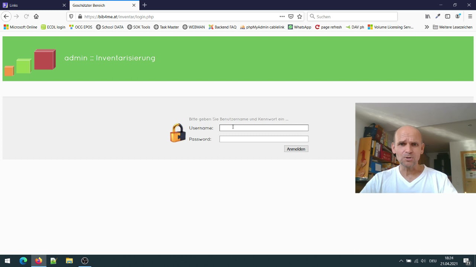Screen dimensions: 476x267
Task: Open the page refresh bookmark
Action: [x=328, y=27]
